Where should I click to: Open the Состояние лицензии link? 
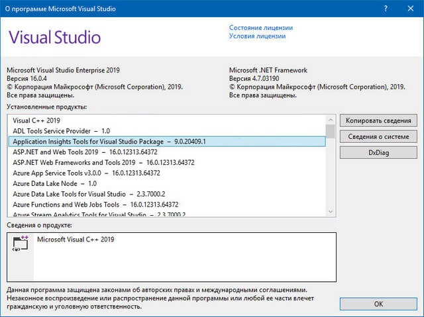260,28
